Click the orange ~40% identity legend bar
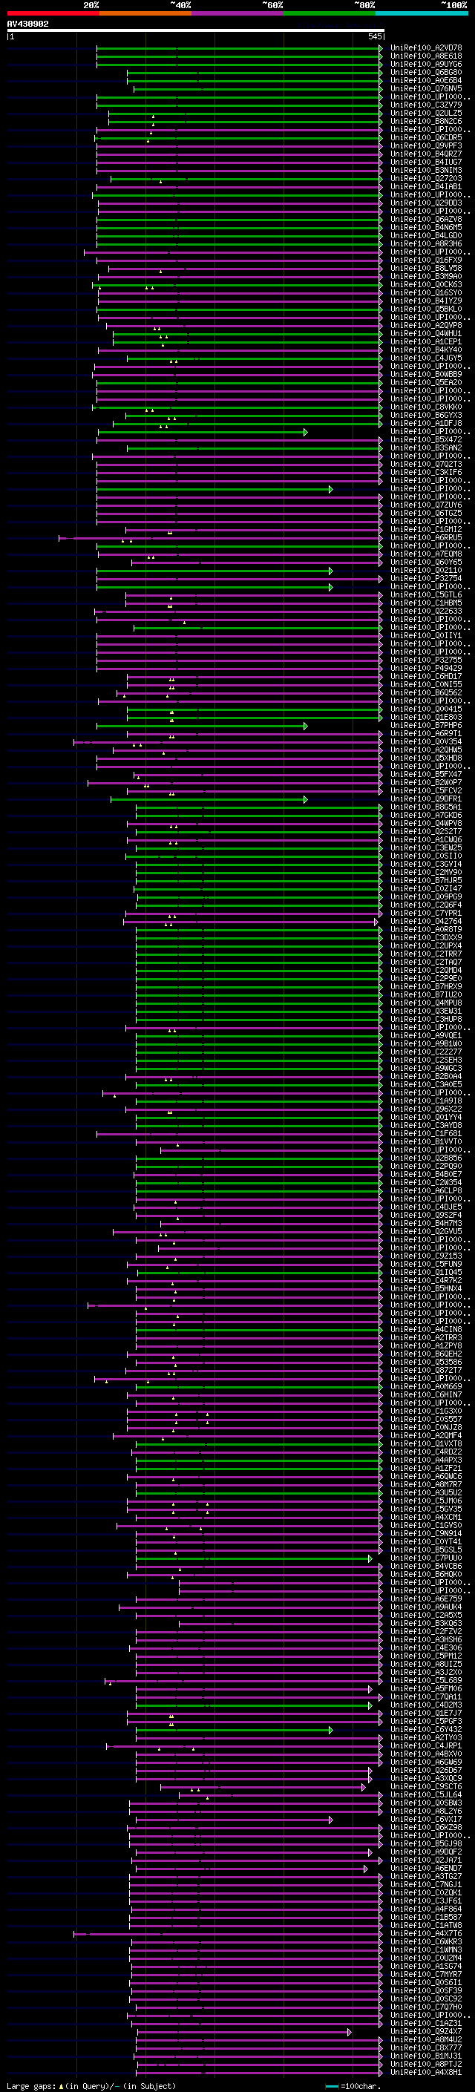475x2092 pixels. (x=145, y=13)
